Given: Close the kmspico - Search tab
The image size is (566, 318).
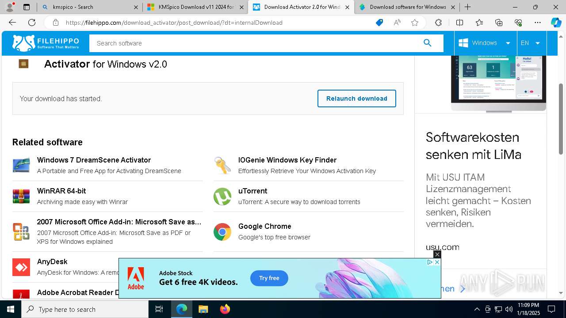Looking at the screenshot, I should [136, 7].
